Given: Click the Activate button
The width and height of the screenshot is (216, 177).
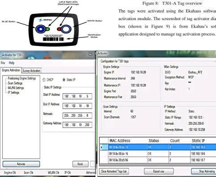Looking at the screenshot, I should tap(21, 164).
